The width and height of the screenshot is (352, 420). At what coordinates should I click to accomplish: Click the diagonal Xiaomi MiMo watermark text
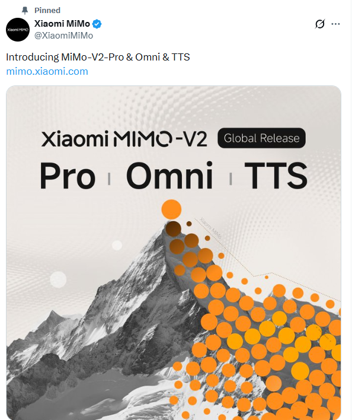211,228
